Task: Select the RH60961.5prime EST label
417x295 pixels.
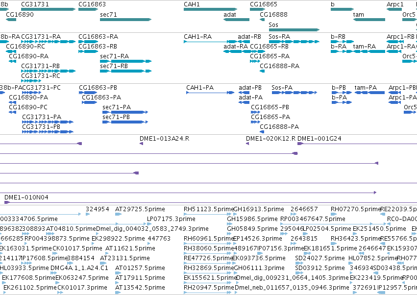Action: tap(209, 238)
